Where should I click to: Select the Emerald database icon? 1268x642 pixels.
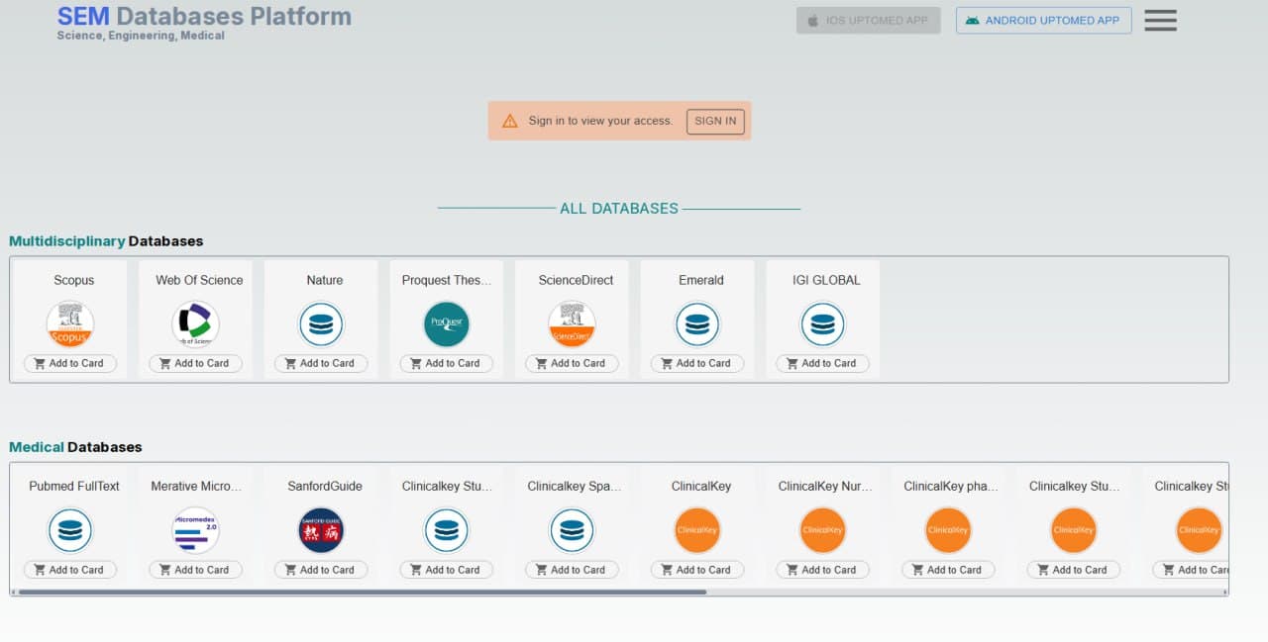[x=697, y=324]
